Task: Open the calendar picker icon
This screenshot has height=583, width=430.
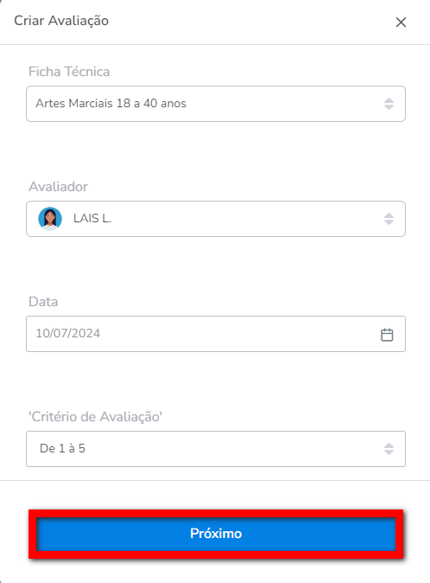Action: [x=387, y=334]
